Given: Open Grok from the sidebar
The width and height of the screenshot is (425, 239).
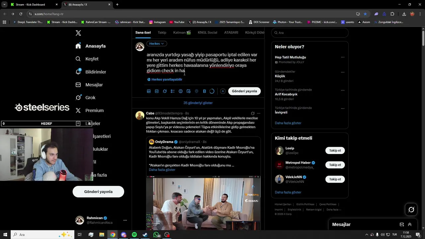Looking at the screenshot, I should (85, 98).
